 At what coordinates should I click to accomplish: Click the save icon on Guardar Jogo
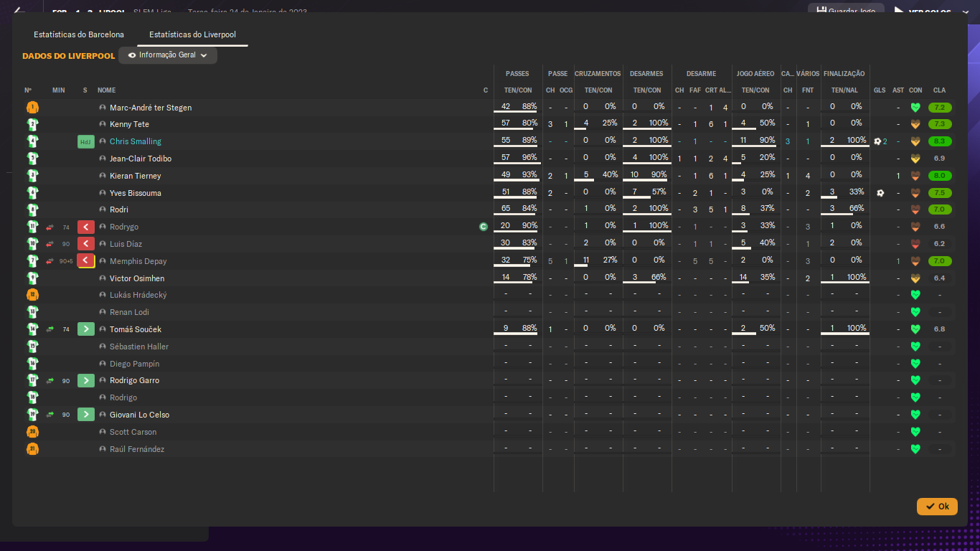tap(821, 11)
